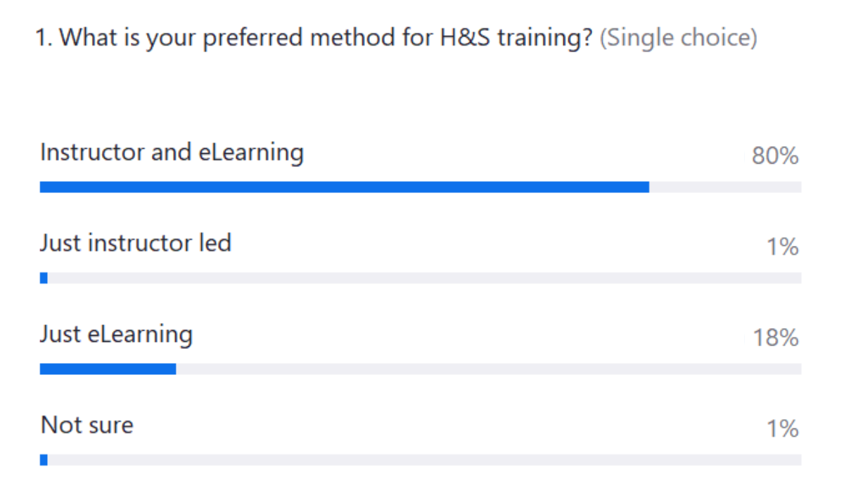
Task: Select the 'Just instructor led' option label
Action: [135, 243]
